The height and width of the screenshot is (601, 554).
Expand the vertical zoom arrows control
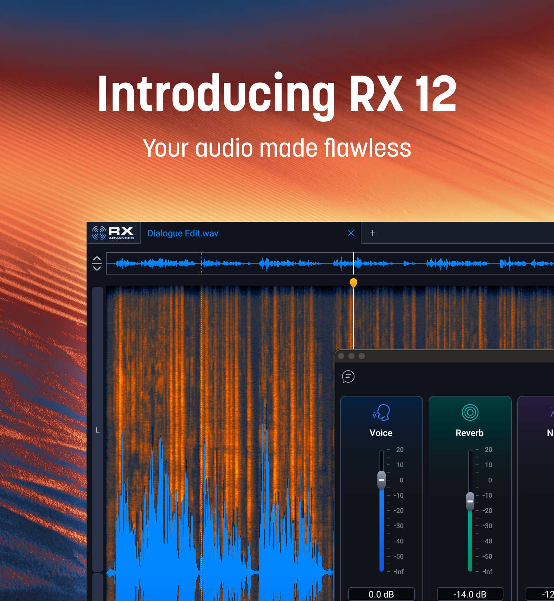coord(97,263)
